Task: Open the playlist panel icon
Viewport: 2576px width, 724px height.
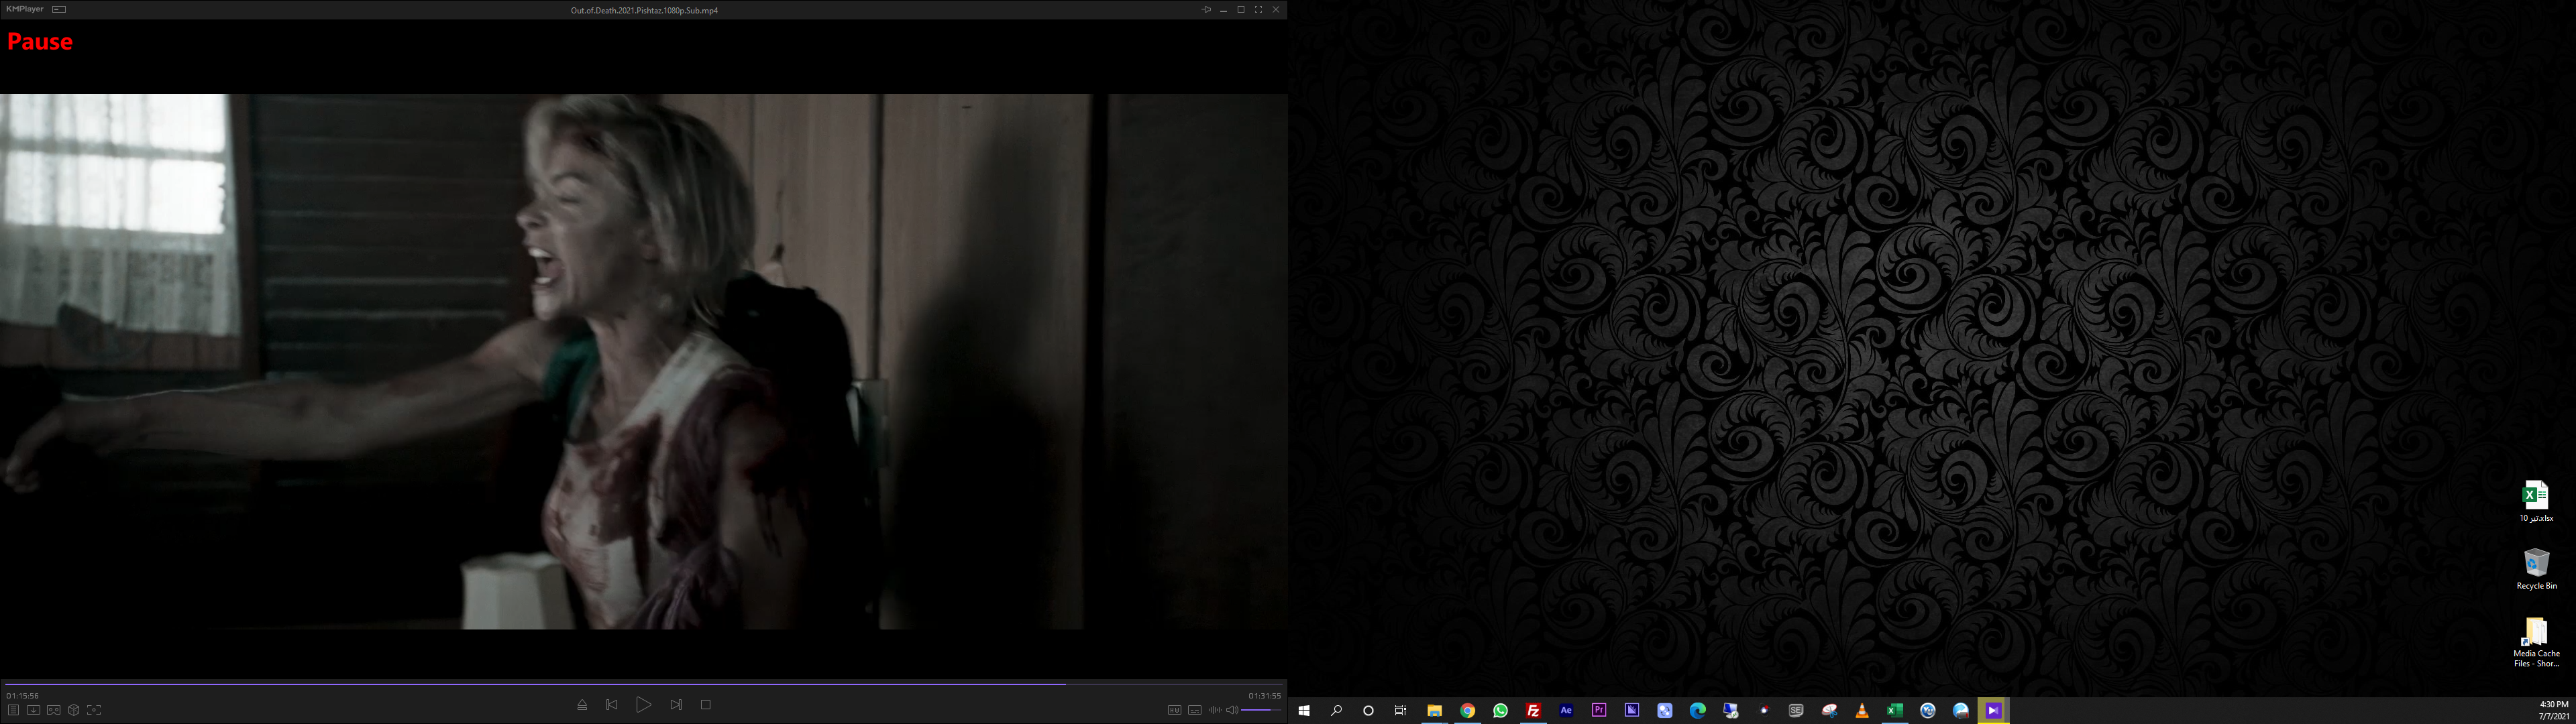Action: (x=13, y=710)
